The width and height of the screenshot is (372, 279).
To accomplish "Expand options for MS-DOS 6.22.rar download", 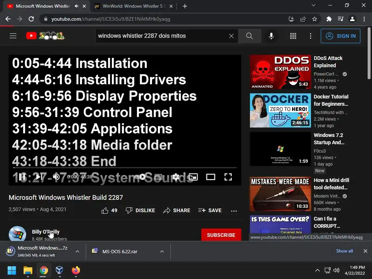I will [x=162, y=251].
